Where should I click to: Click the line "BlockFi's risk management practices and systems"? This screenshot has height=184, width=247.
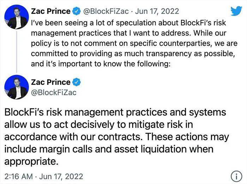(115, 113)
